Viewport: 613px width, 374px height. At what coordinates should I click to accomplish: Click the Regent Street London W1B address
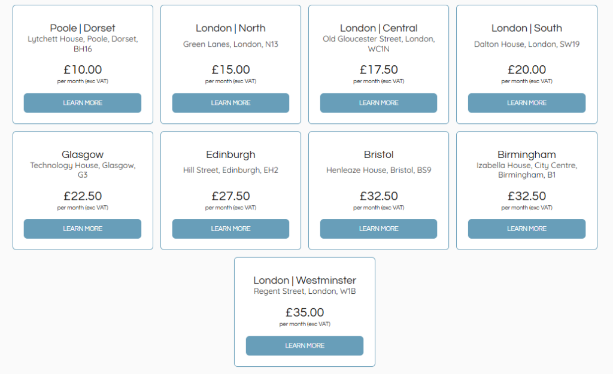[304, 291]
